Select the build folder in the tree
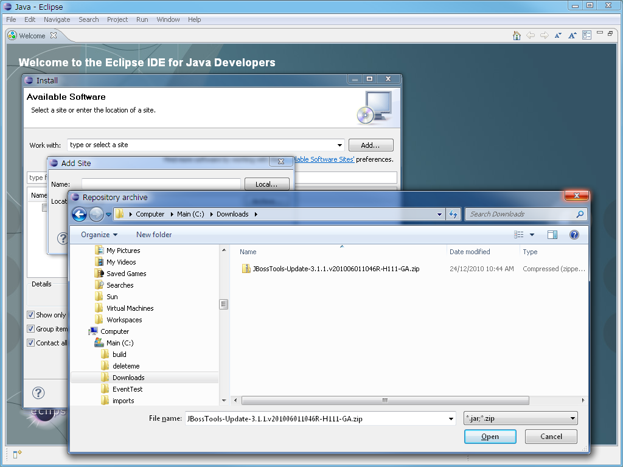 tap(119, 355)
